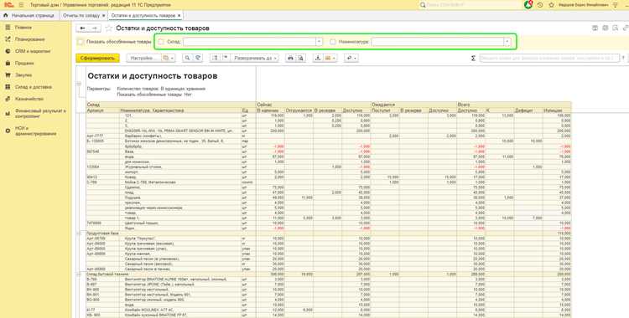629x318 pixels.
Task: Open the notifications bell with red badge
Action: coord(528,5)
